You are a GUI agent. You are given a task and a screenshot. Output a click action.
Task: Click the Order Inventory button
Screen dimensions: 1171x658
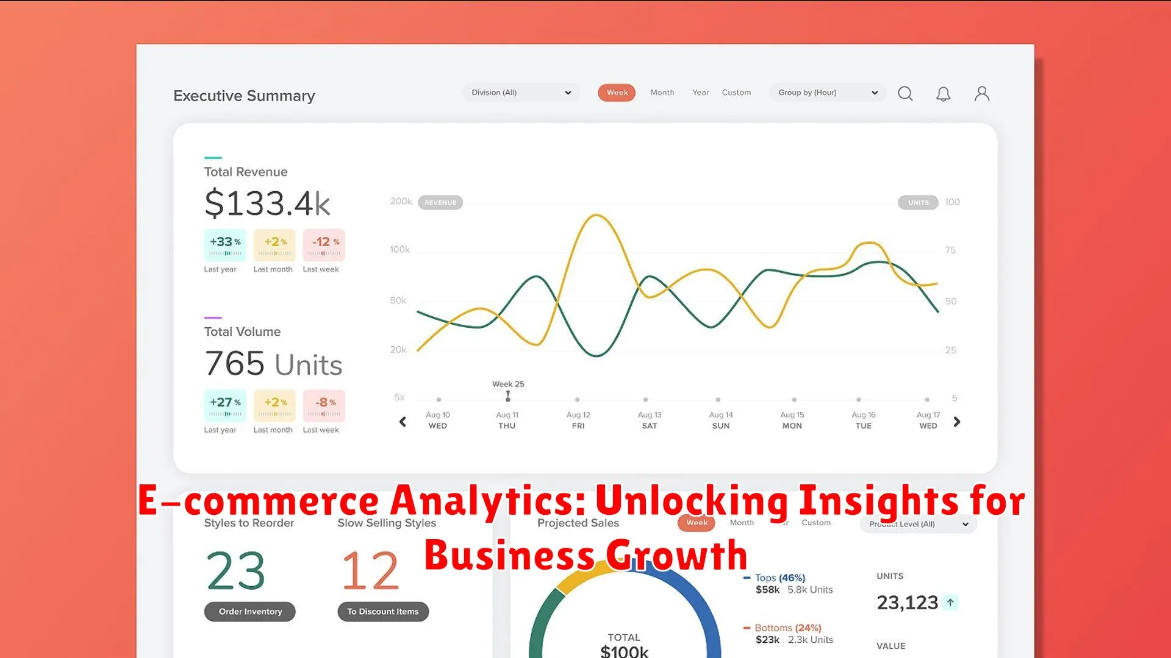coord(250,610)
